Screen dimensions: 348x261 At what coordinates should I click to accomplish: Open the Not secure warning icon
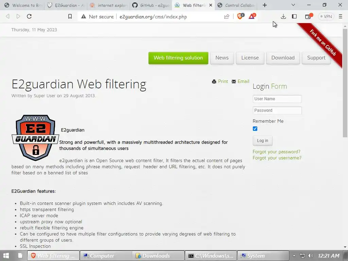pyautogui.click(x=84, y=16)
